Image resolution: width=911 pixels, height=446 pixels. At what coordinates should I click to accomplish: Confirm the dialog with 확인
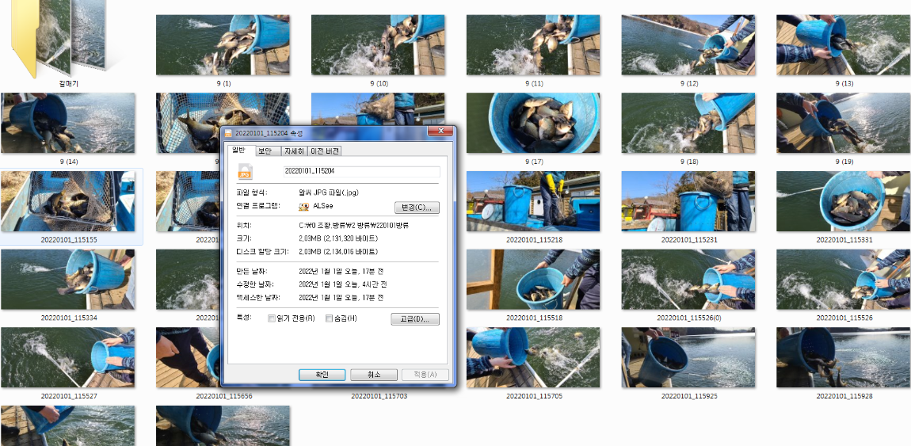point(322,375)
